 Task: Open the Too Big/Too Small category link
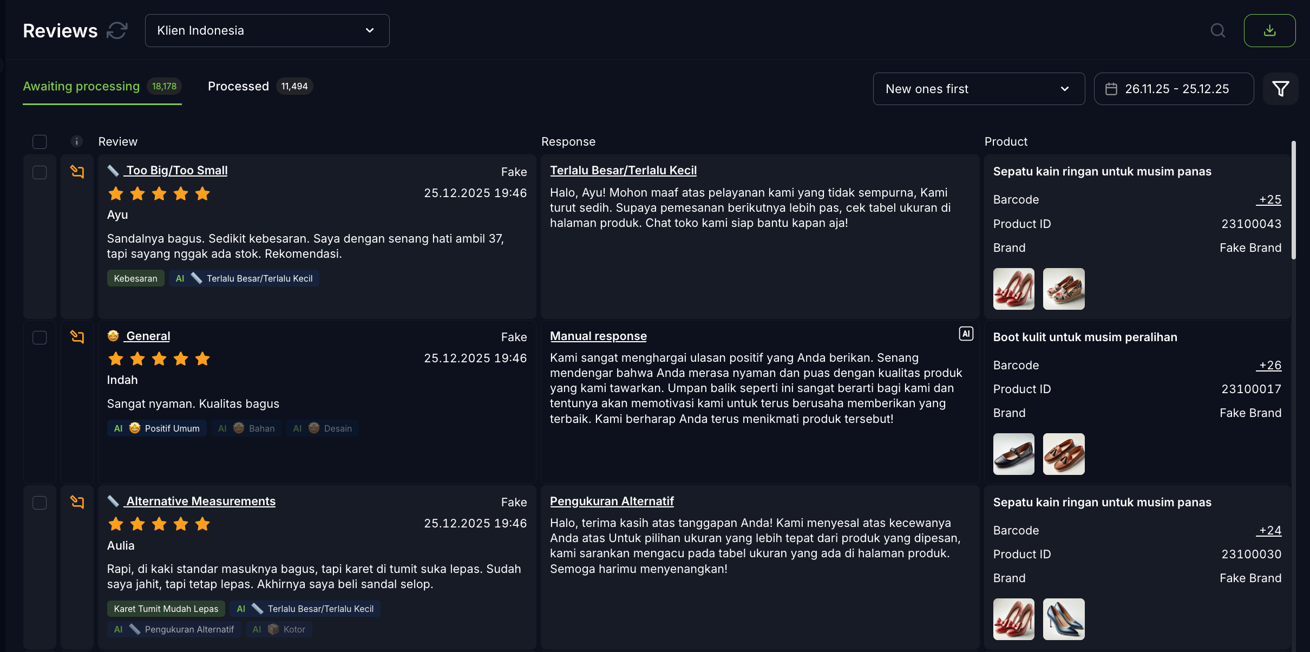point(176,171)
